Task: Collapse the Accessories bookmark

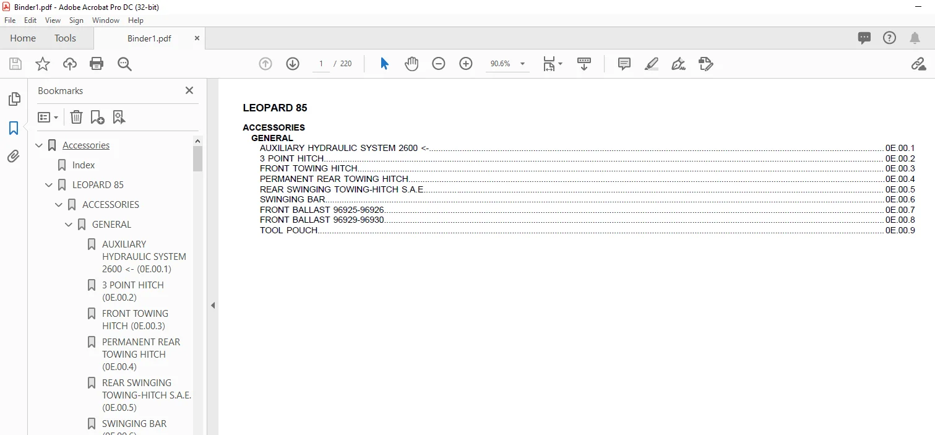Action: tap(40, 145)
